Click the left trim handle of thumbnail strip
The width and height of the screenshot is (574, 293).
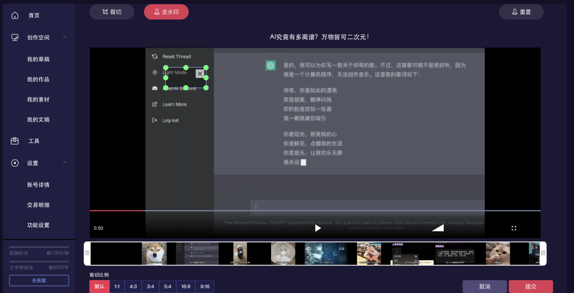tap(87, 253)
